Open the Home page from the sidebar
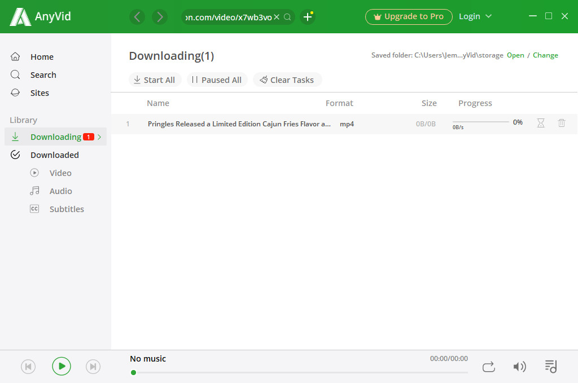 [x=42, y=57]
